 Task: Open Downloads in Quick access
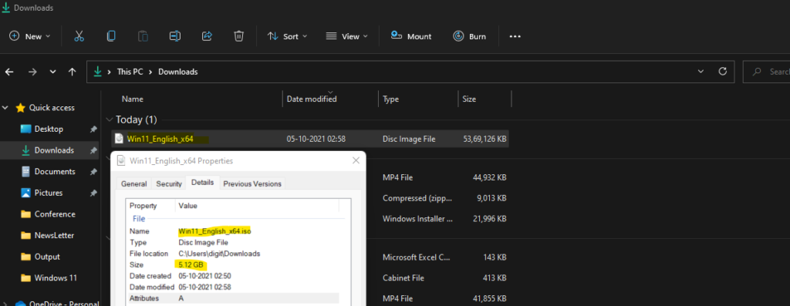pyautogui.click(x=54, y=150)
